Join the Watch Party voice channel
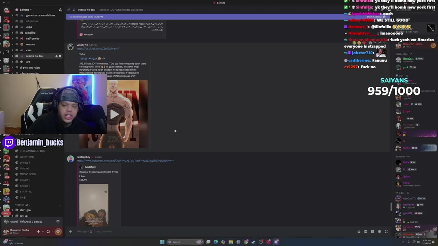 click(27, 157)
